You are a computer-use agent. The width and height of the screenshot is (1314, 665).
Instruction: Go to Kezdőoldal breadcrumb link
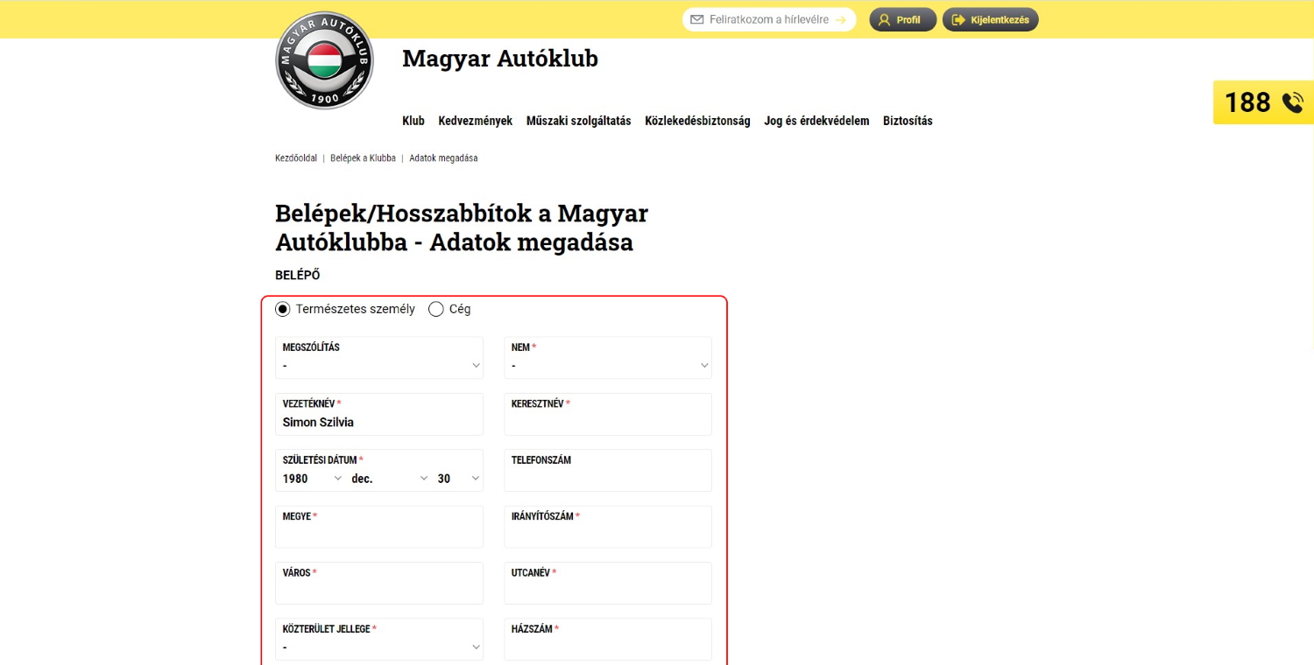pyautogui.click(x=296, y=158)
